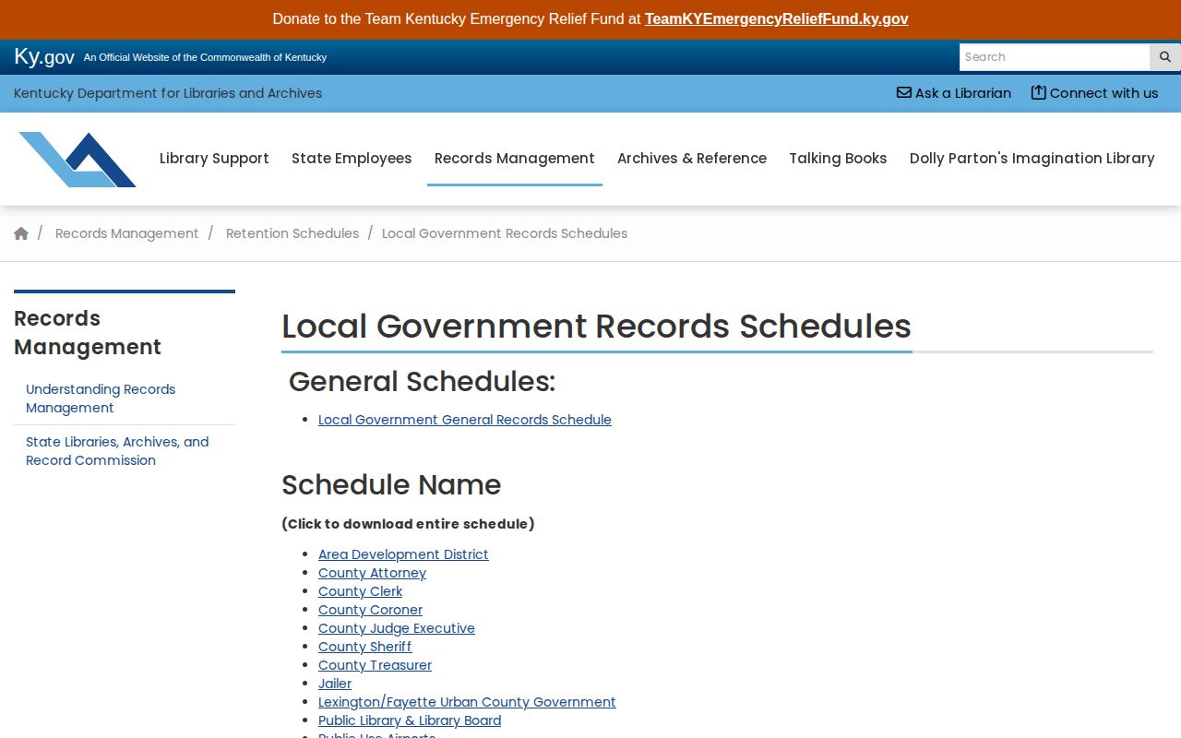Download Area Development District schedule
This screenshot has width=1181, height=738.
pos(403,554)
